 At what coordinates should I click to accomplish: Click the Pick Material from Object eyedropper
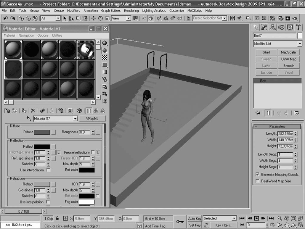click(x=28, y=119)
